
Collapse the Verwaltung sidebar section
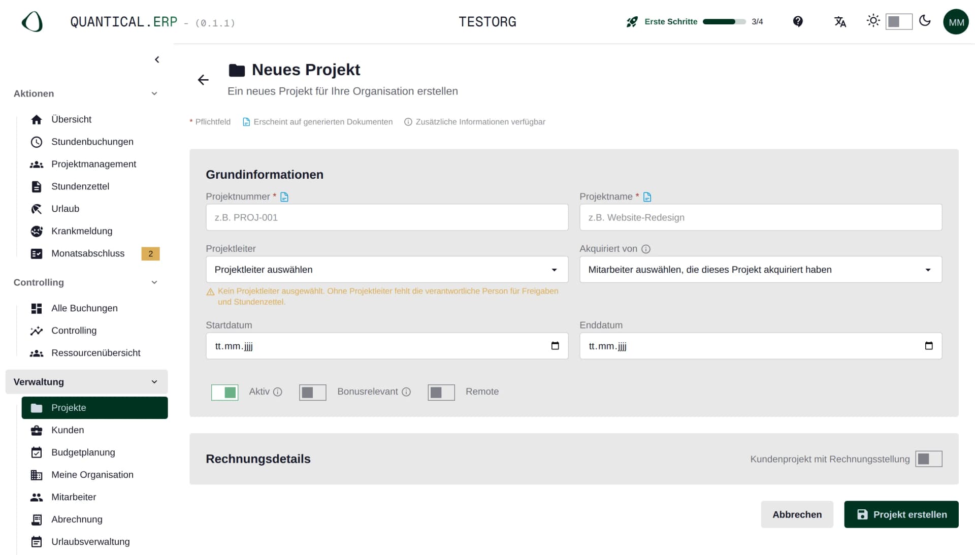tap(86, 382)
